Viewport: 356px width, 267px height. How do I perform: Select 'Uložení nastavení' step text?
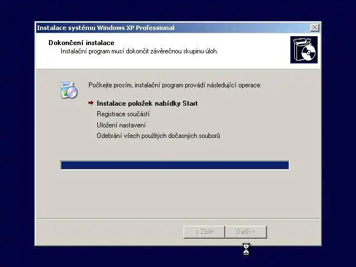click(x=121, y=125)
